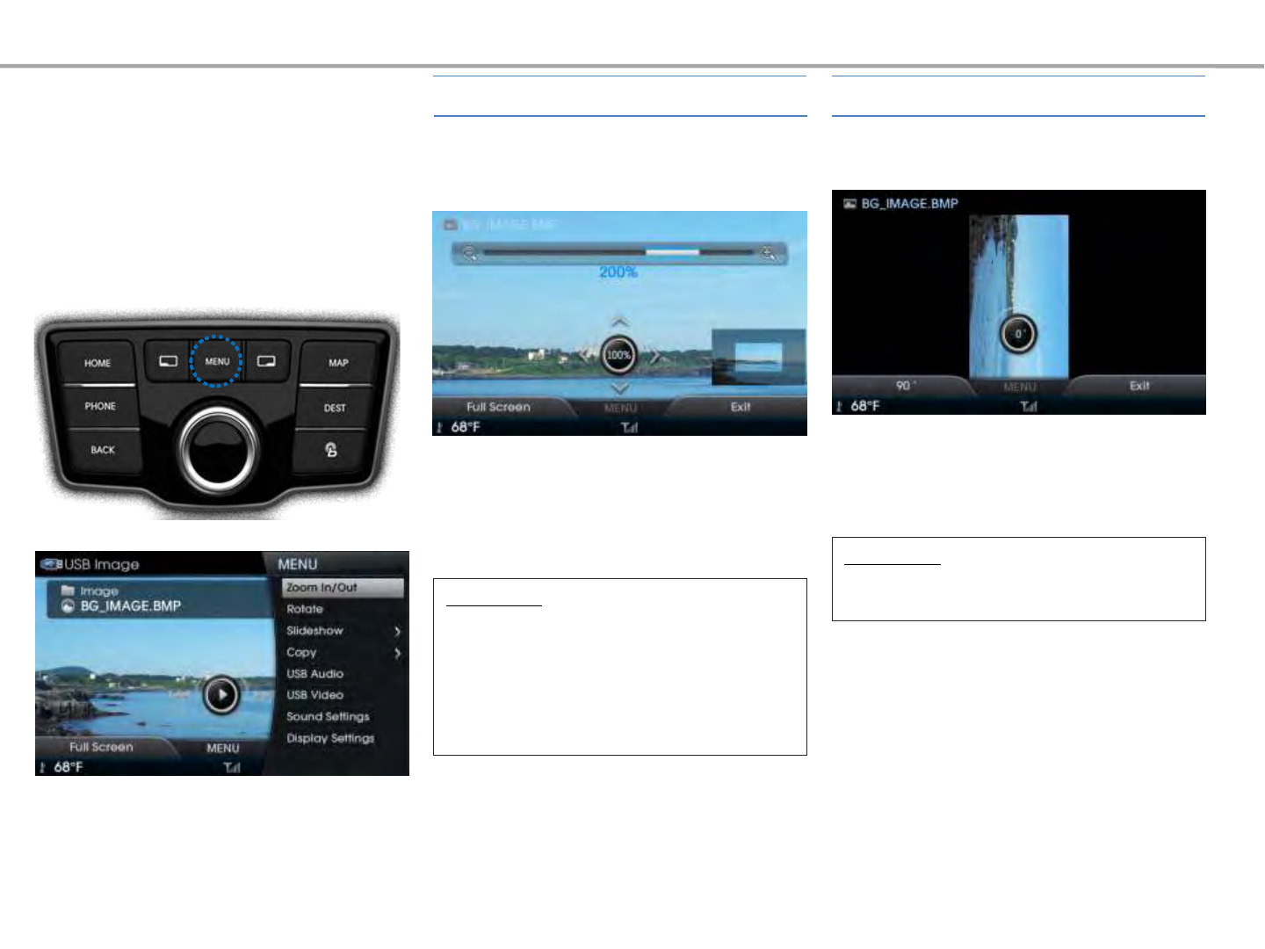Screen dimensions: 1265x949
Task: Click the central rotary knob on controller
Action: [217, 448]
